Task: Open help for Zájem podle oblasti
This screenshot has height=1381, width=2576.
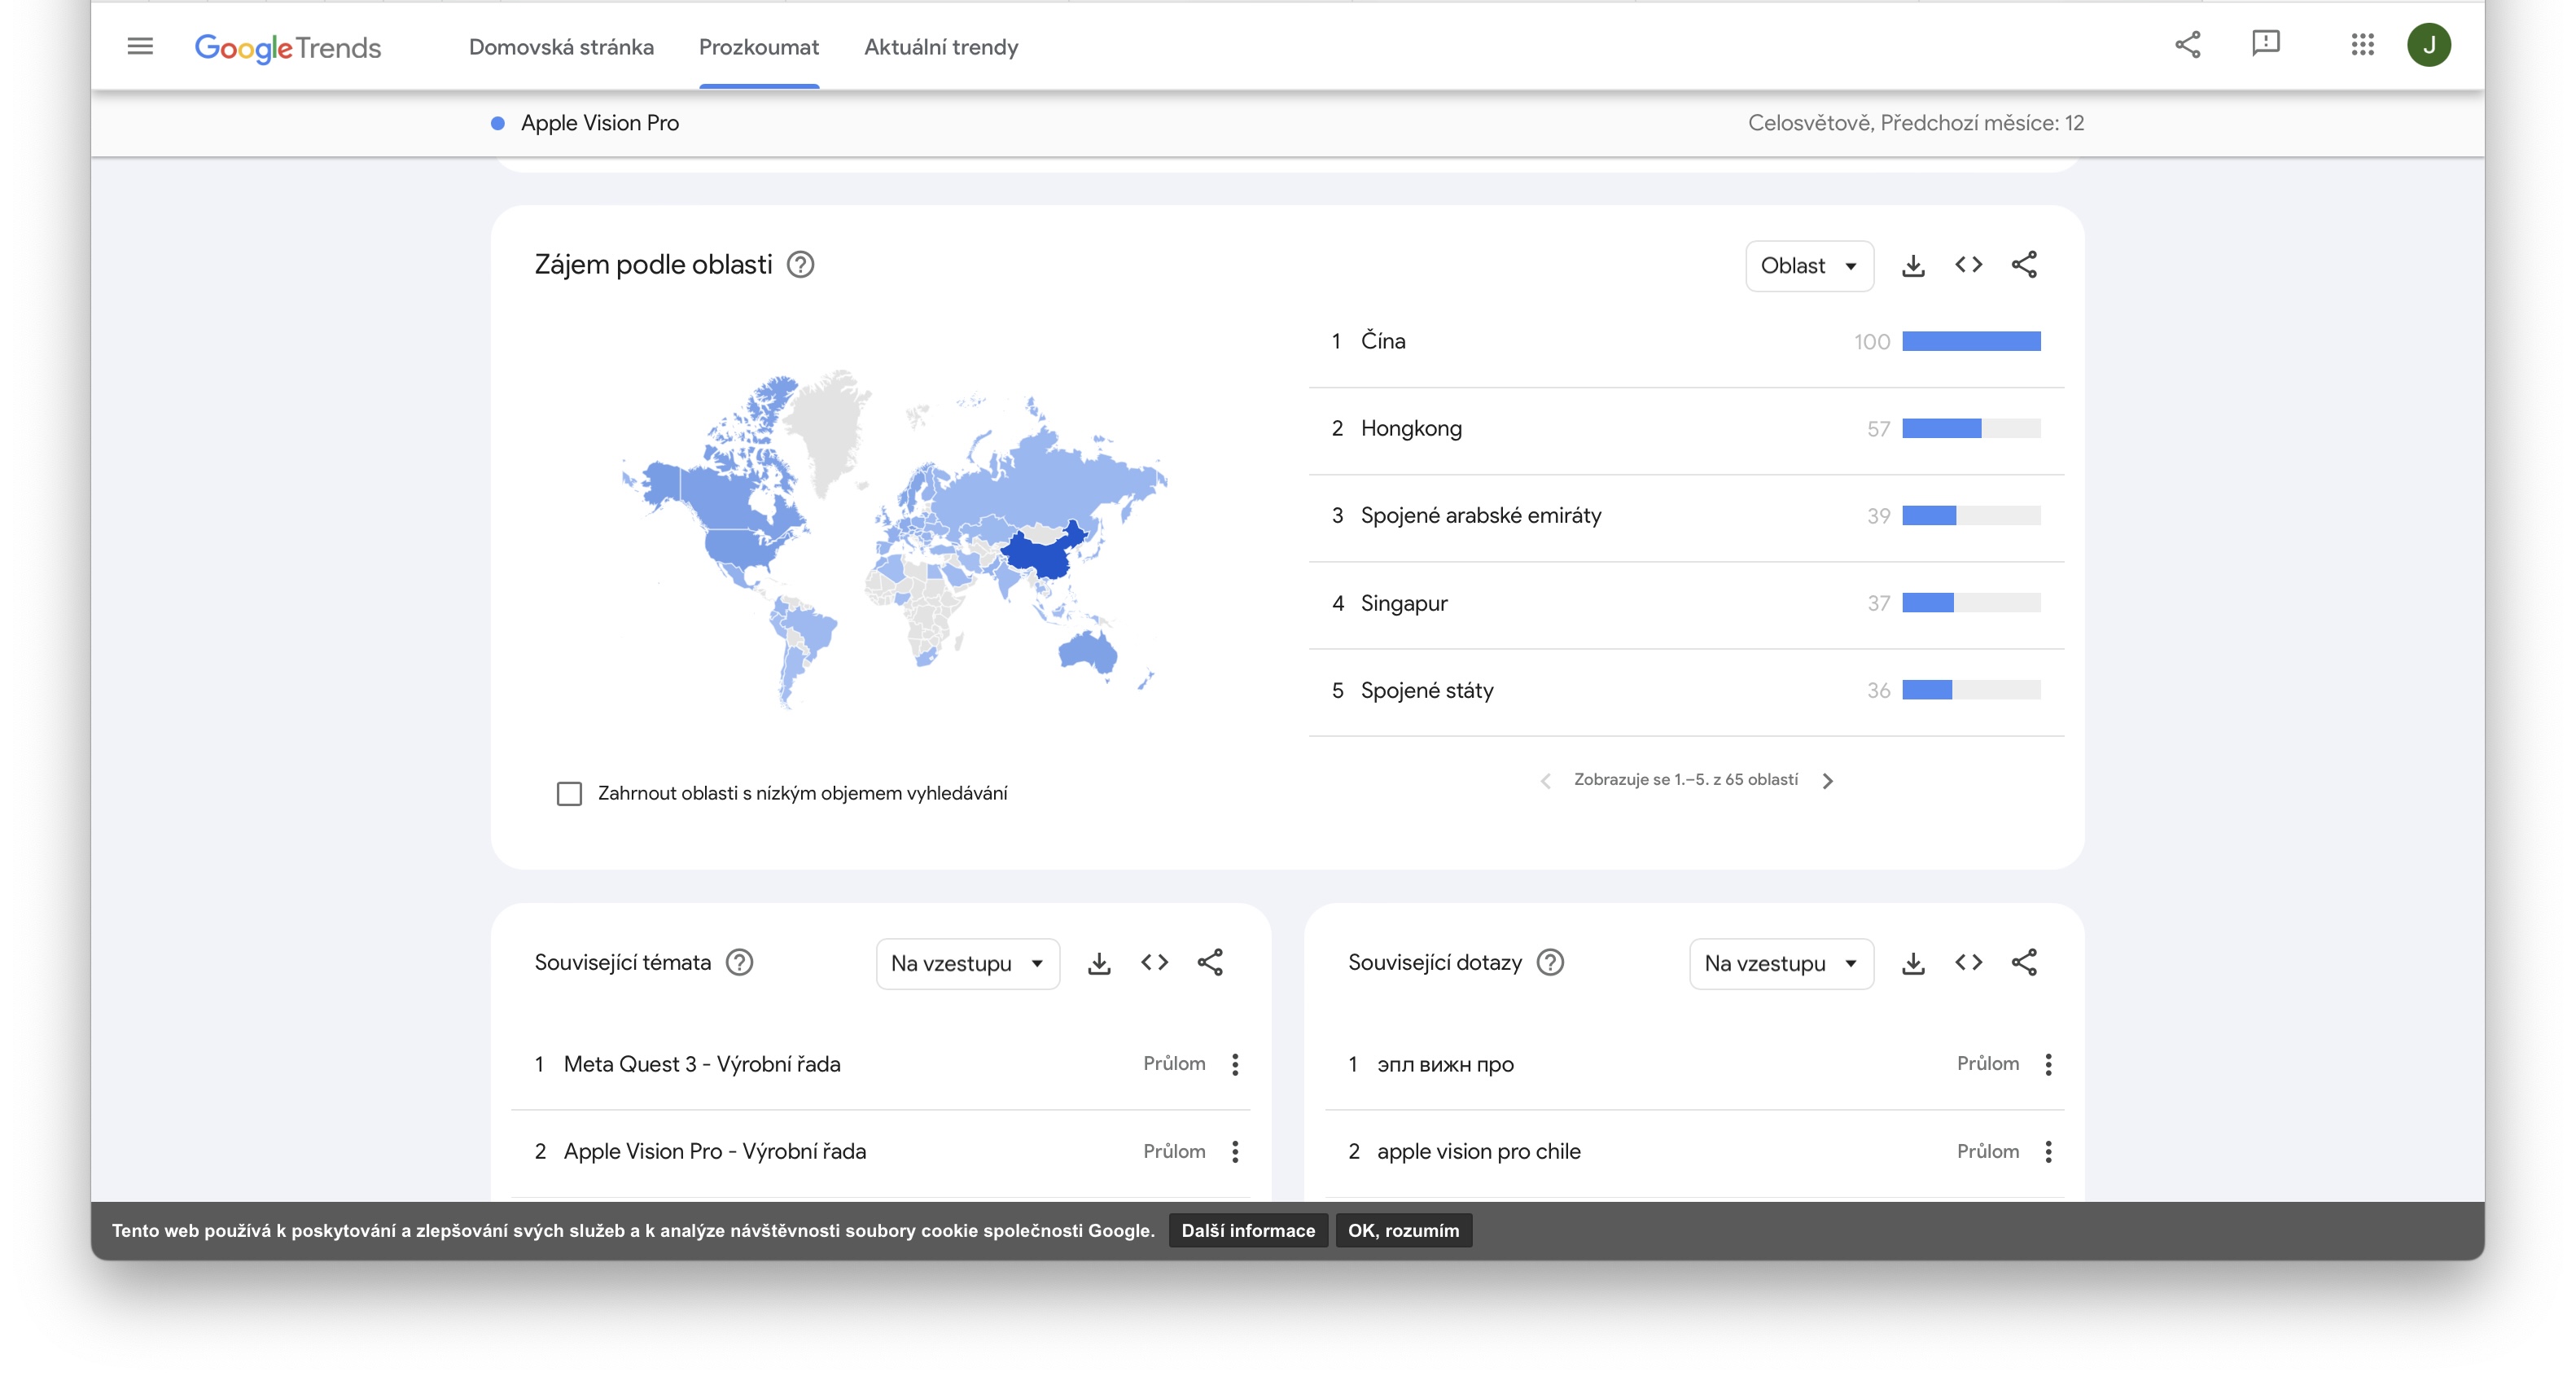Action: pyautogui.click(x=800, y=265)
